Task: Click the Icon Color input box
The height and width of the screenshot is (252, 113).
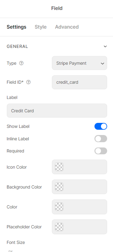Action: (x=79, y=167)
